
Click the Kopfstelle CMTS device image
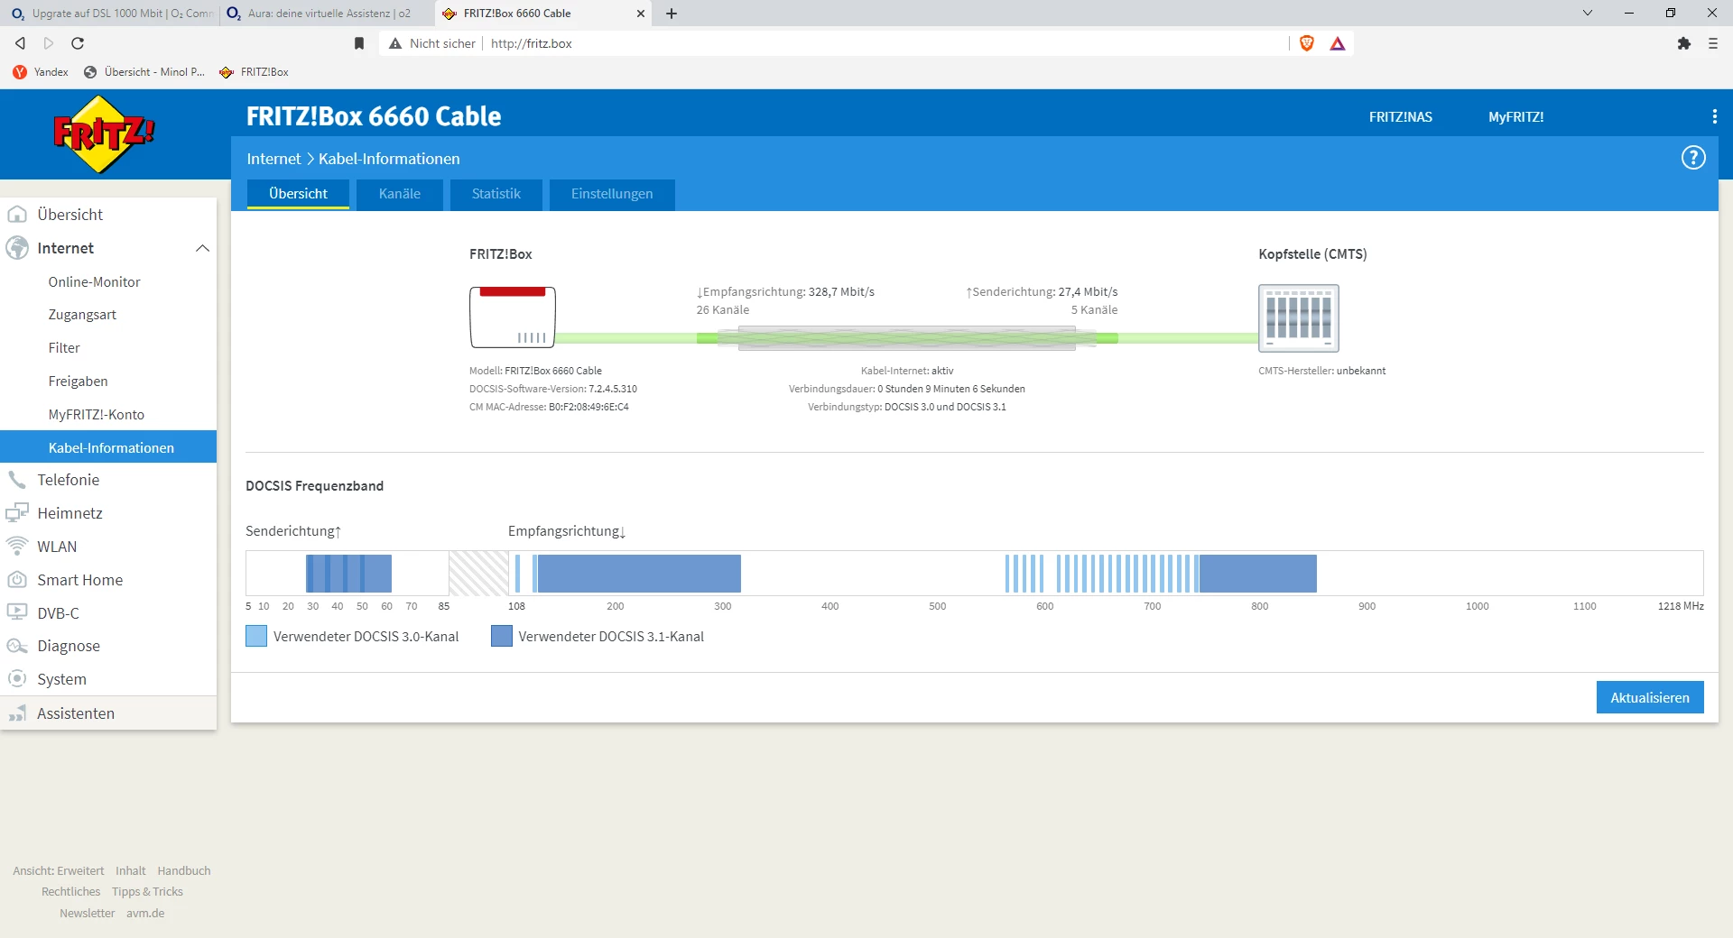tap(1298, 318)
